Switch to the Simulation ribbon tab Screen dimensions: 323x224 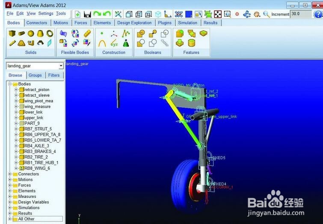click(187, 23)
